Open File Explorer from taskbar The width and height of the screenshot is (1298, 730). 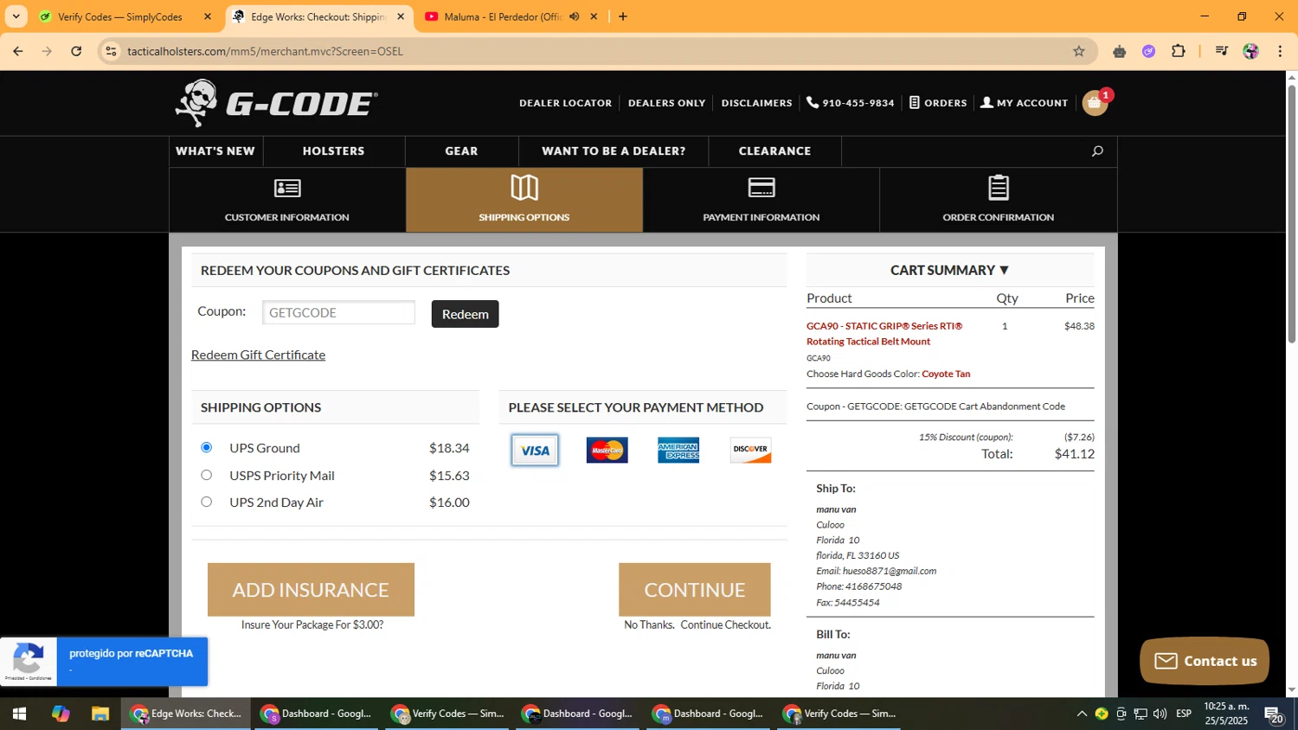[100, 714]
